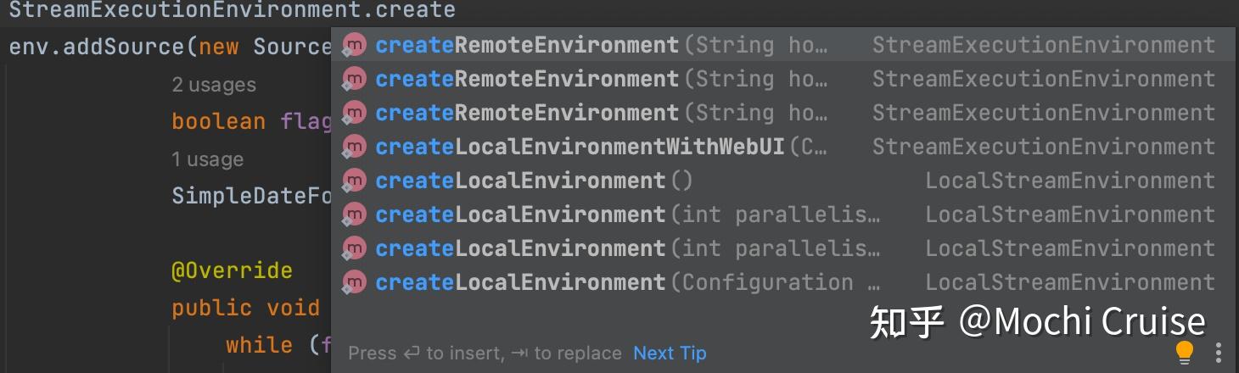
Task: Click the @Override annotation in code
Action: click(x=232, y=270)
